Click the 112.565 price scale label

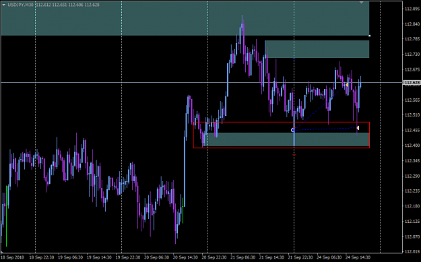[x=412, y=100]
